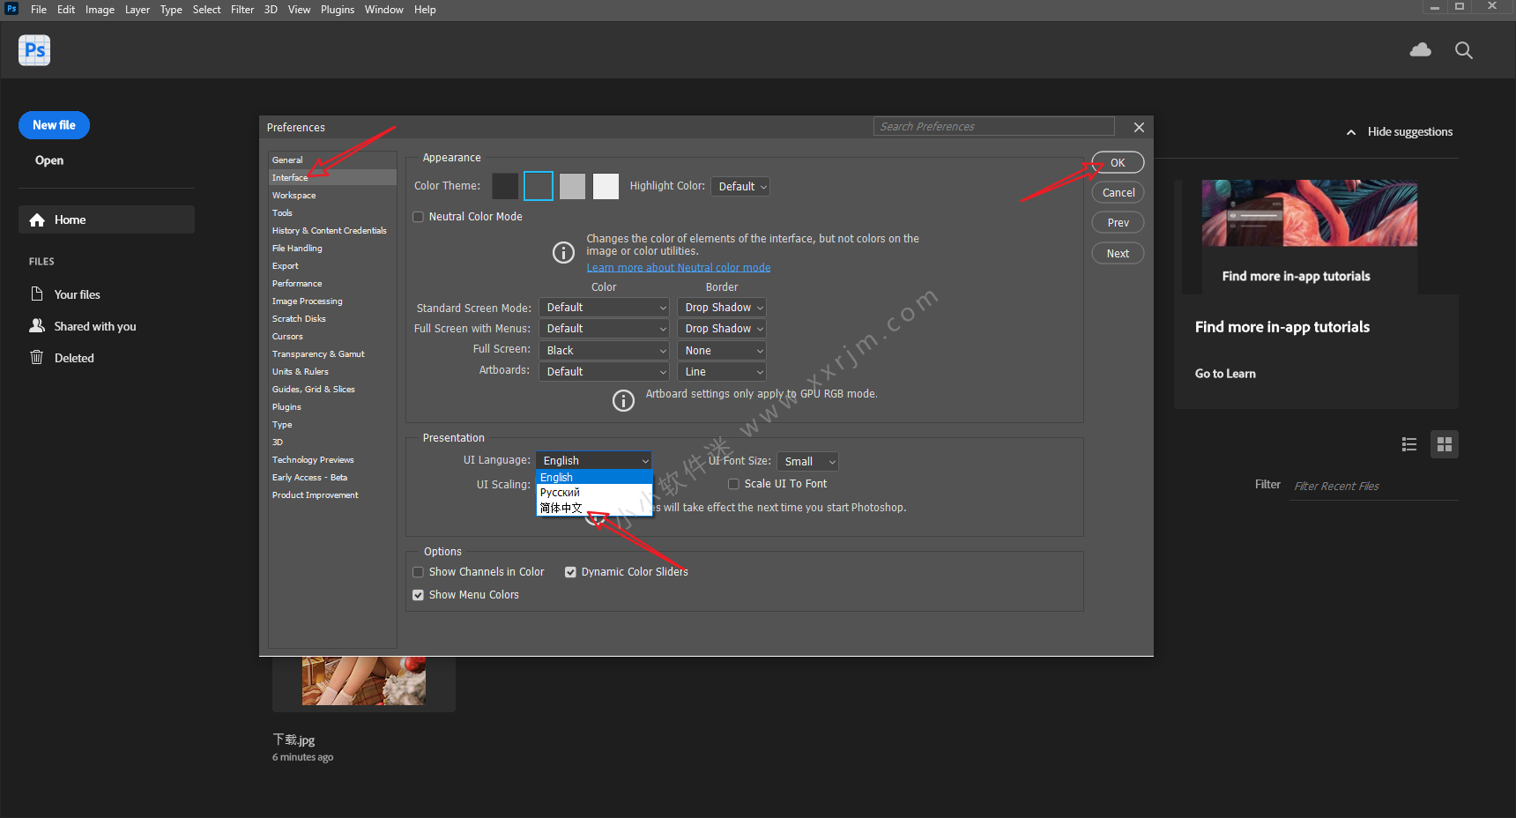Click the Artboard settings info icon
This screenshot has height=818, width=1516.
pos(623,401)
